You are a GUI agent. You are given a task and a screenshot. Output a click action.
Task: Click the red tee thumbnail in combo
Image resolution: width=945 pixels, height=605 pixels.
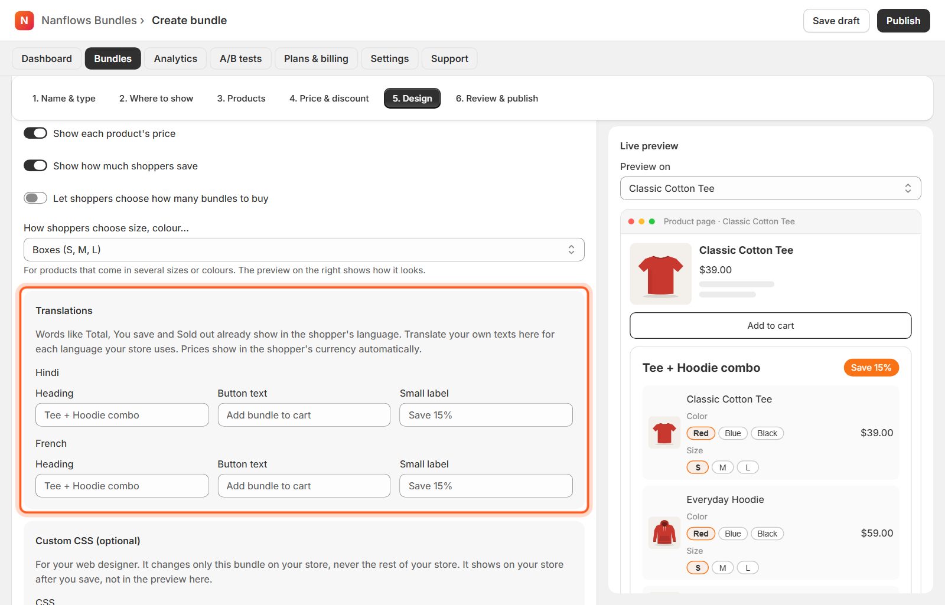(x=664, y=433)
